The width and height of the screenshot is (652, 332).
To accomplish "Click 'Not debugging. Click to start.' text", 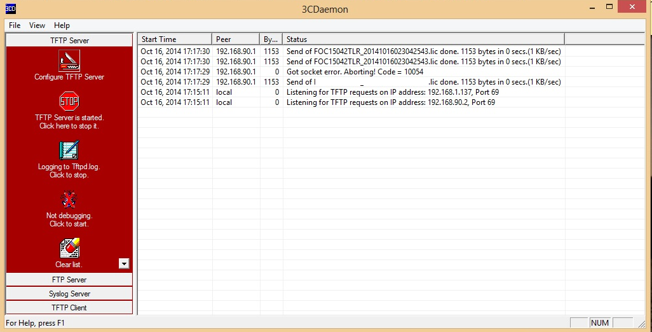I will pos(69,219).
